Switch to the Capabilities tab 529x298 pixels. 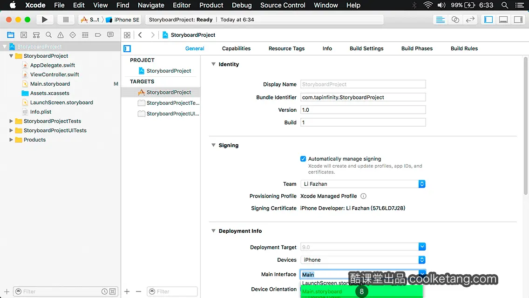coord(236,48)
